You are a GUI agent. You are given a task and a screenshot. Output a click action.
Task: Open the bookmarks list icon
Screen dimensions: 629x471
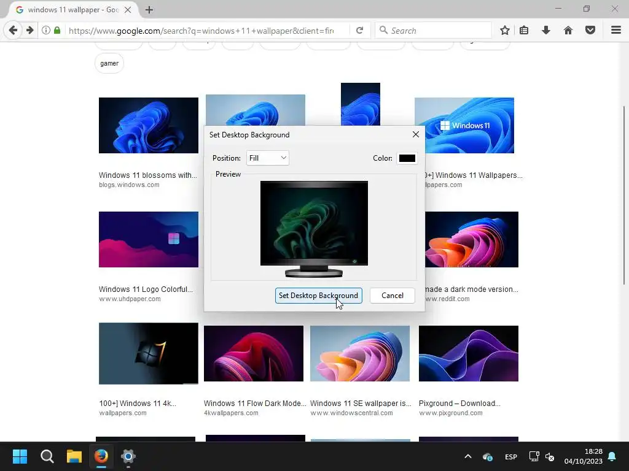pyautogui.click(x=524, y=31)
